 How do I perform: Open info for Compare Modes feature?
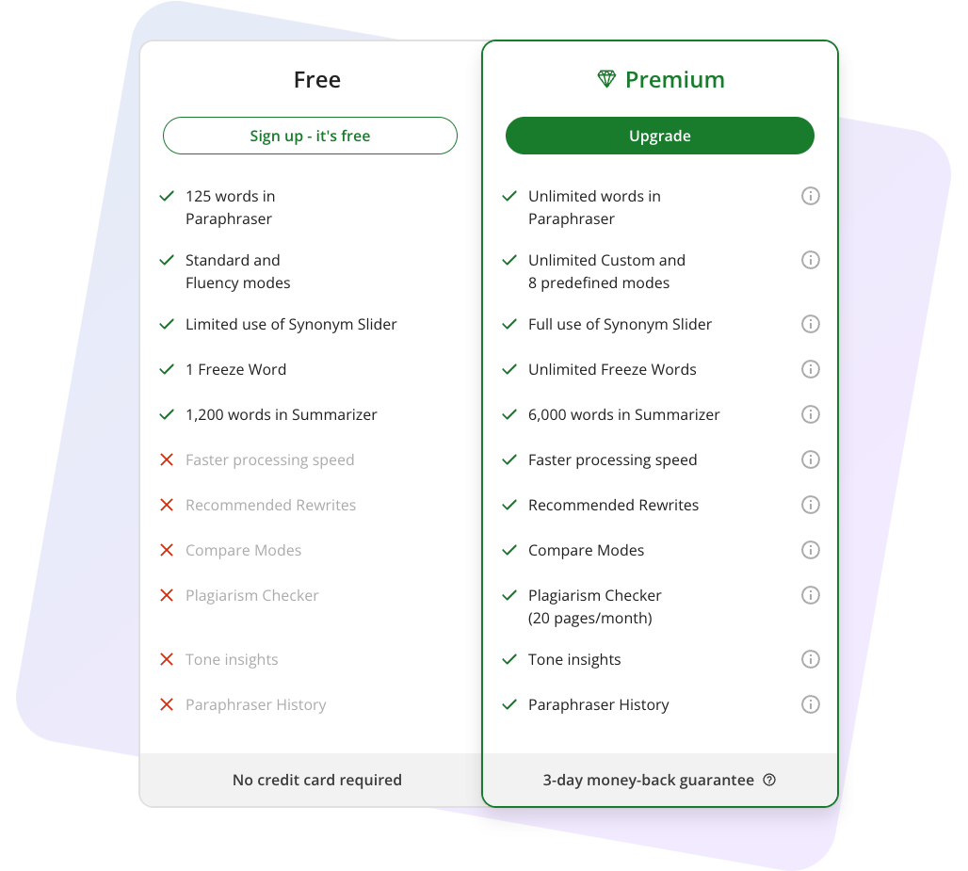click(x=811, y=550)
